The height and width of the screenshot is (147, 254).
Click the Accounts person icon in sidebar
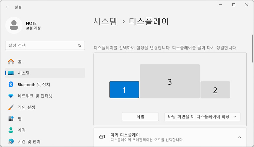[11, 130]
